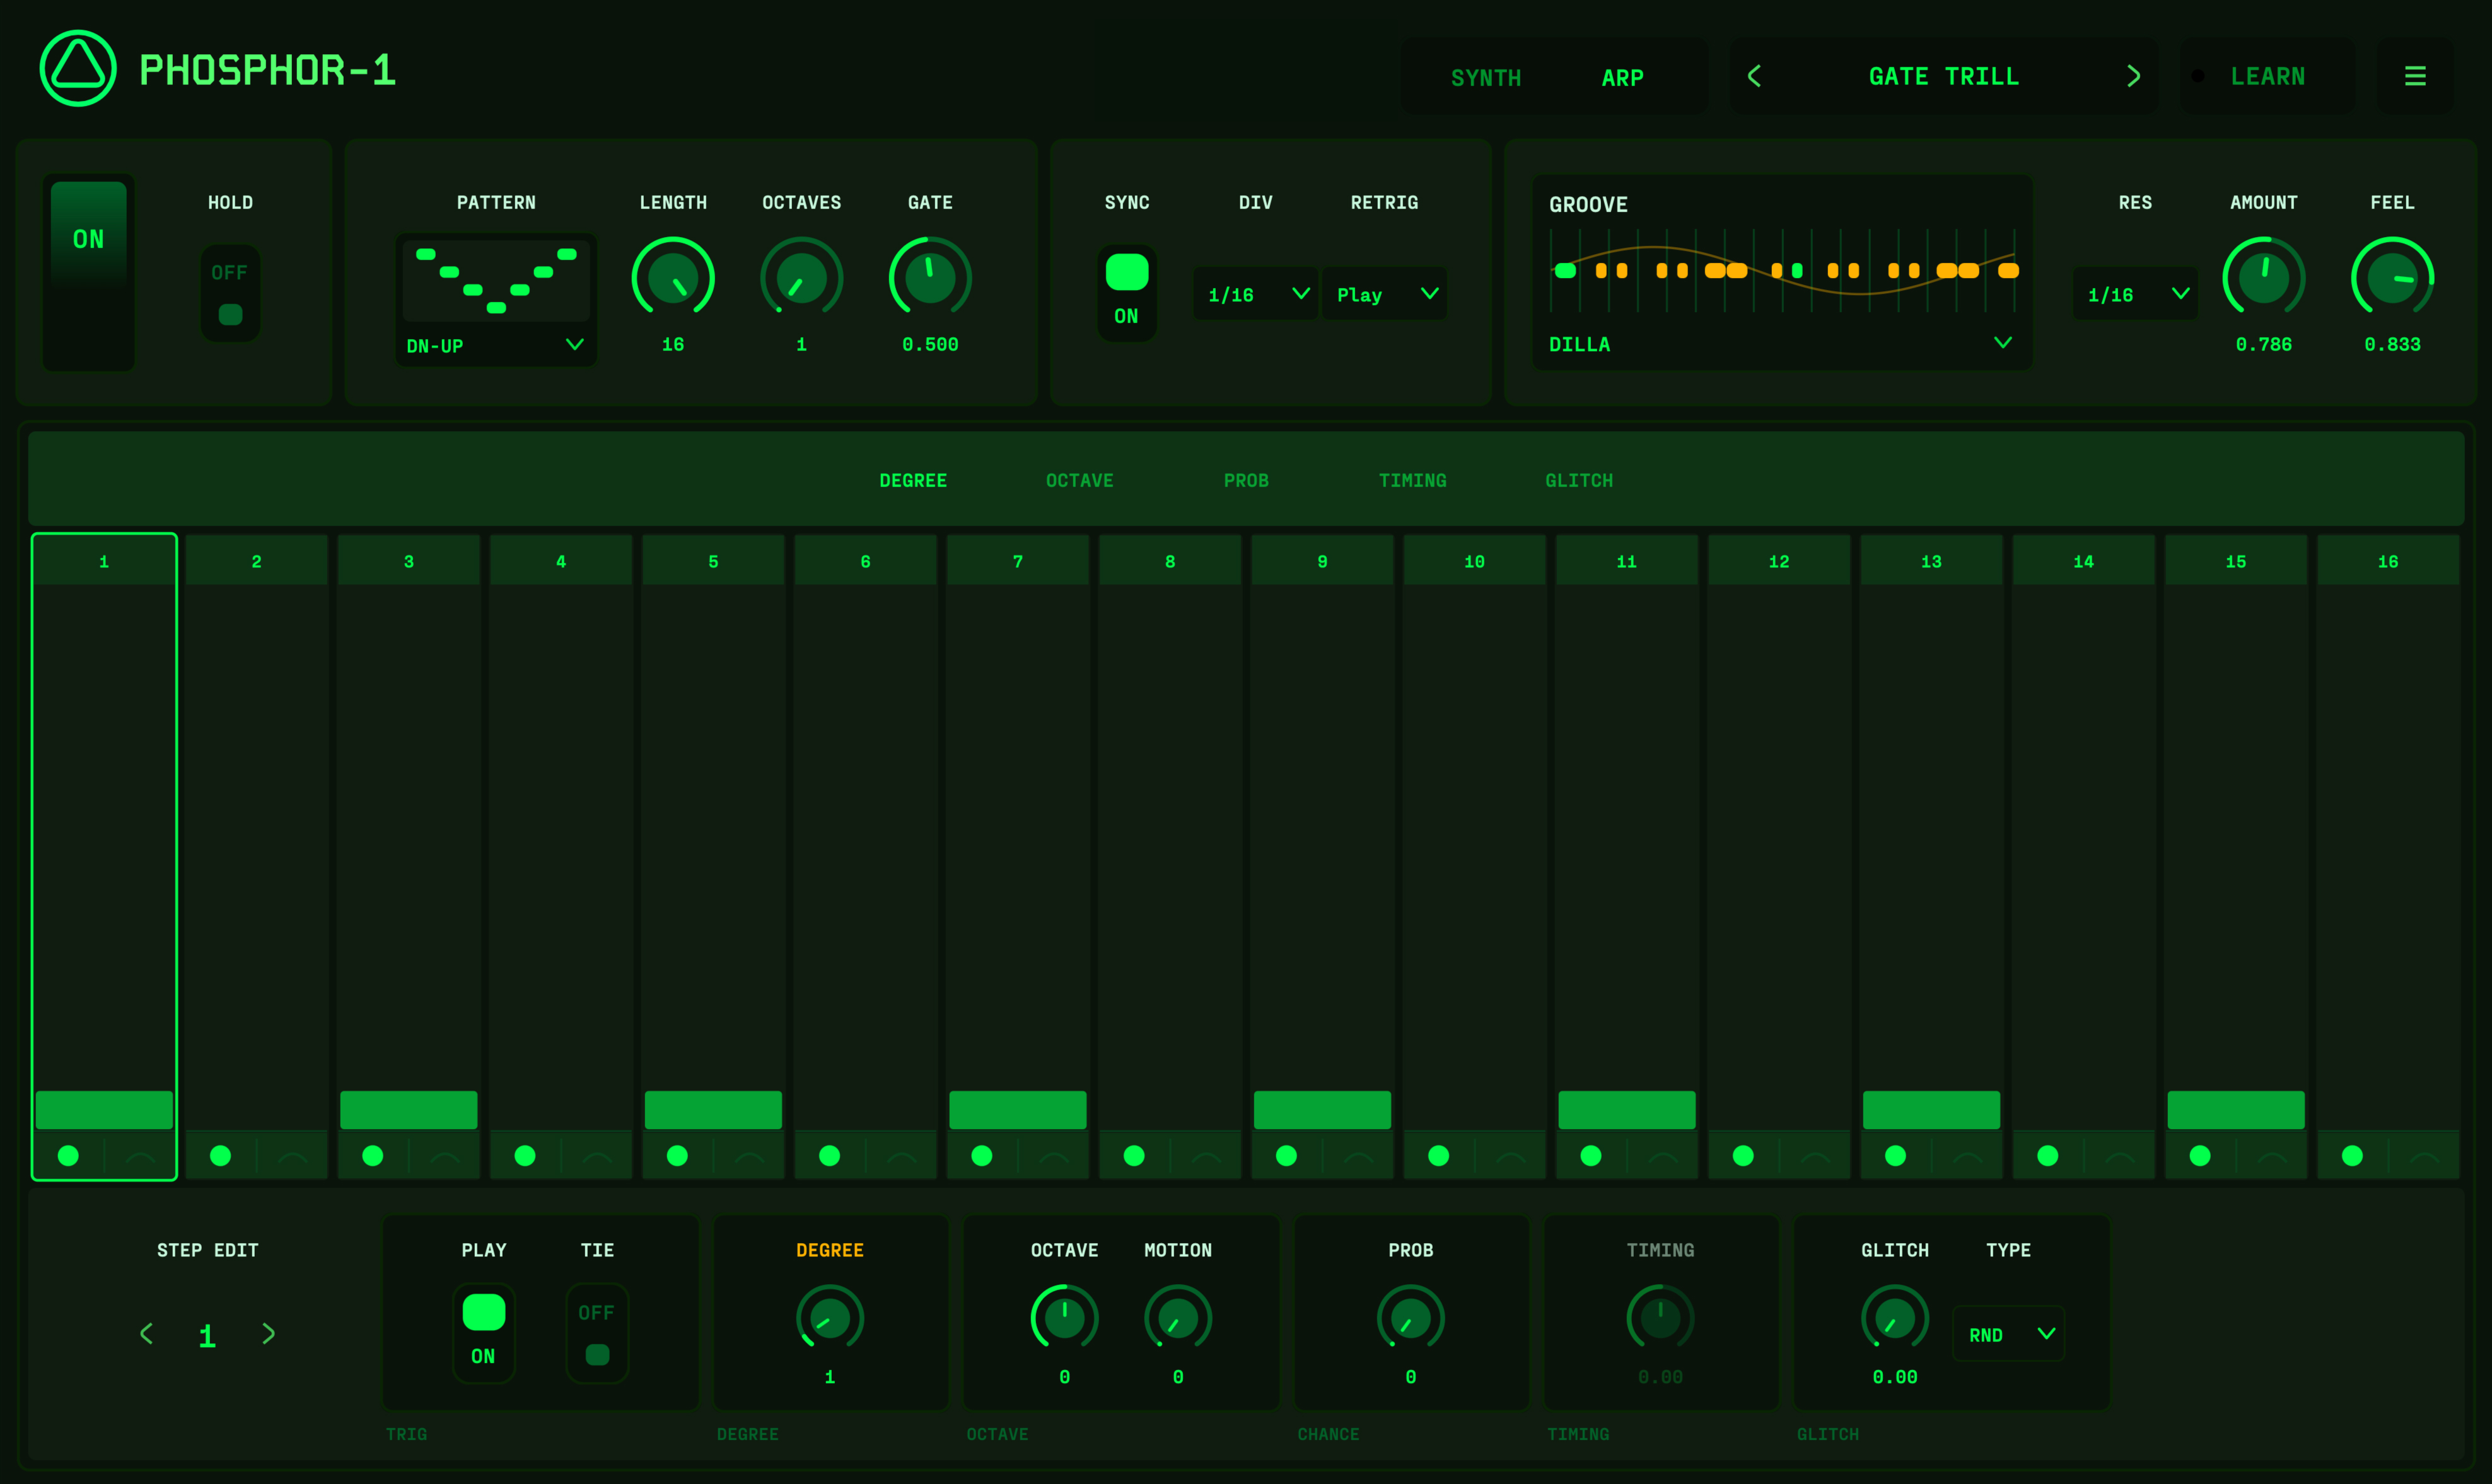The image size is (2492, 1484).
Task: Toggle step 1 play dot
Action: (68, 1156)
